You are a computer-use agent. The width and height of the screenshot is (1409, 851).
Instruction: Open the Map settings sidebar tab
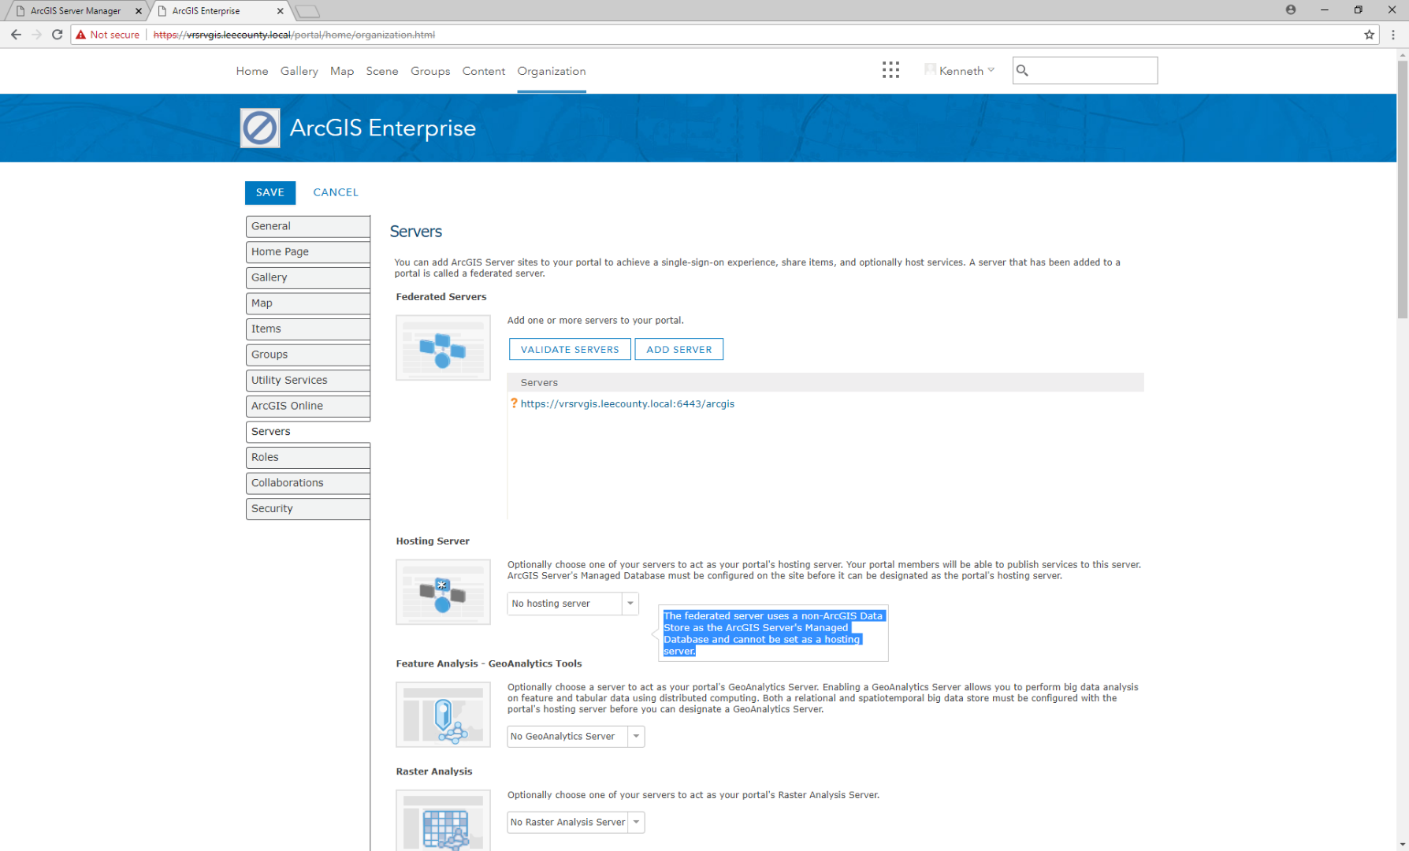(308, 303)
